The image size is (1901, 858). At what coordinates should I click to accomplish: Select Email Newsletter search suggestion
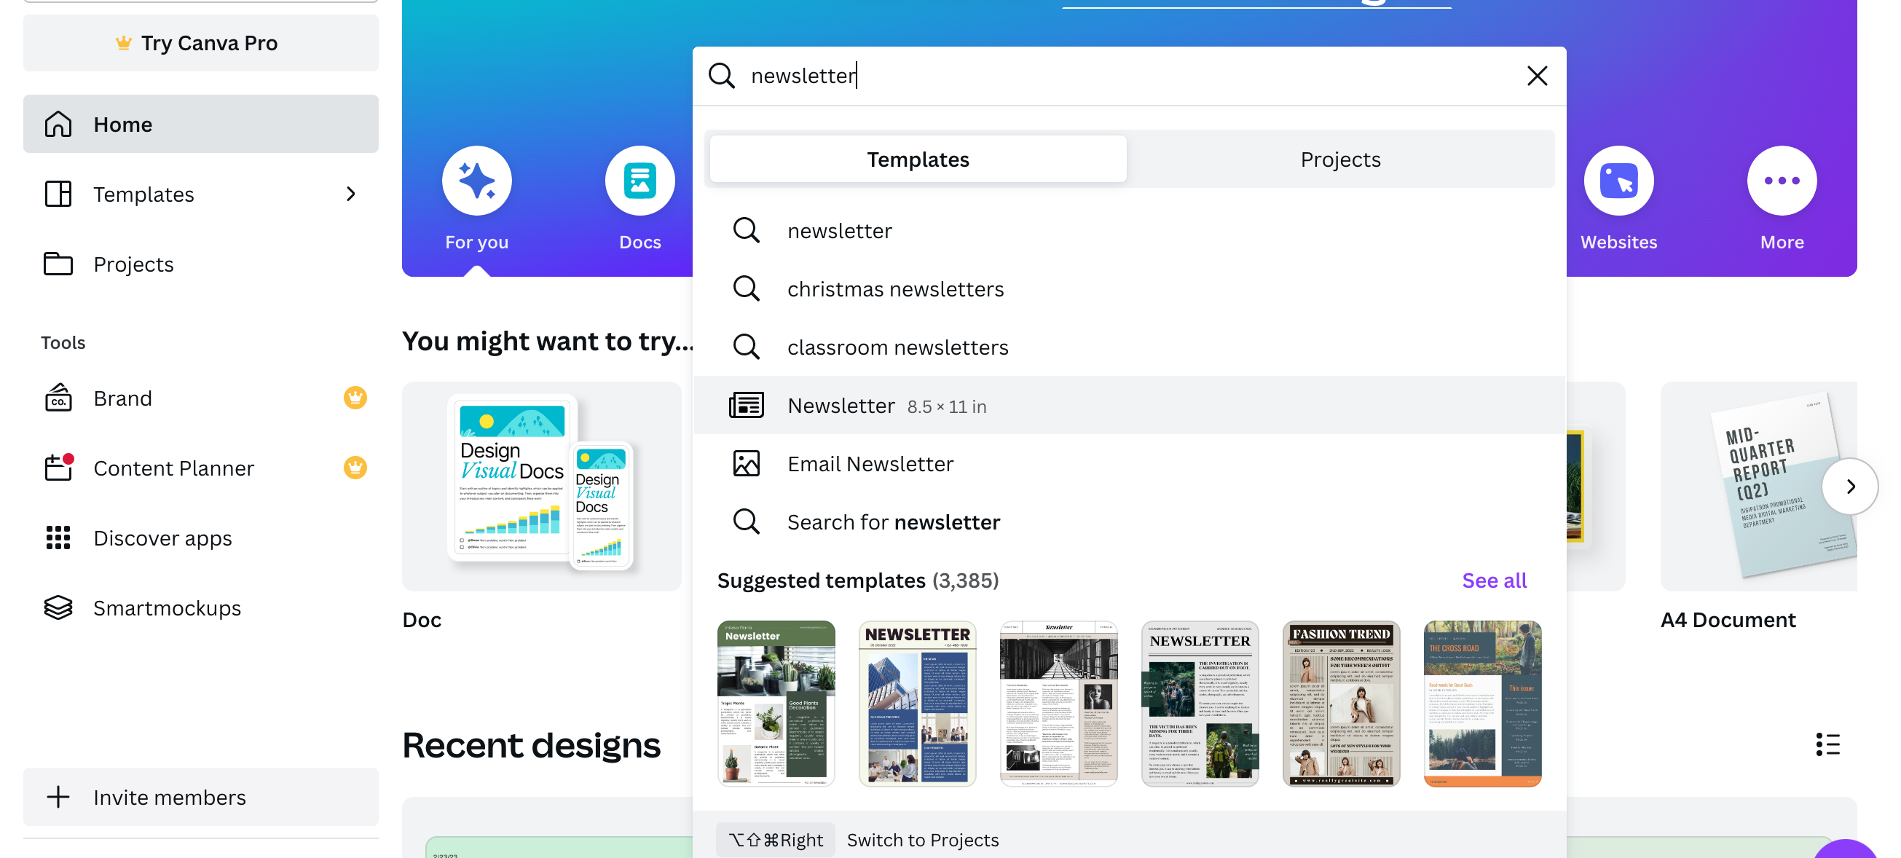[869, 463]
